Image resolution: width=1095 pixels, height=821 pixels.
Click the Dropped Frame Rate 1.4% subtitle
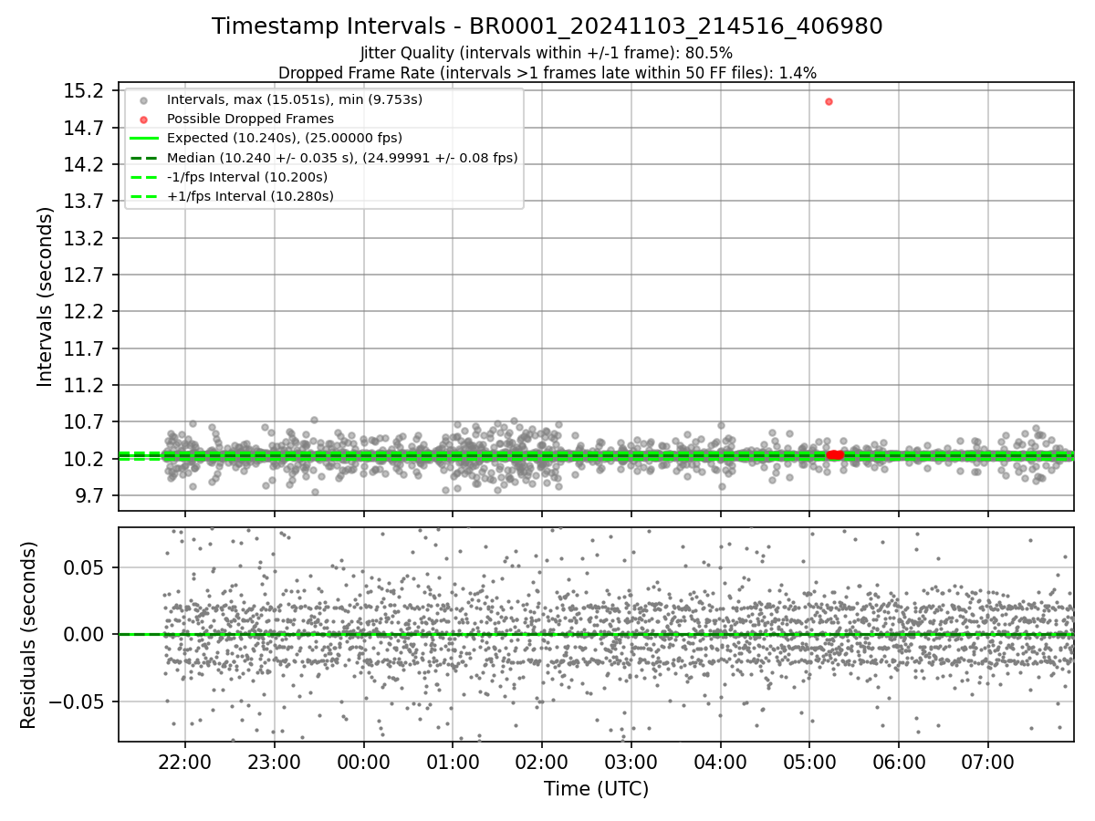[x=547, y=72]
